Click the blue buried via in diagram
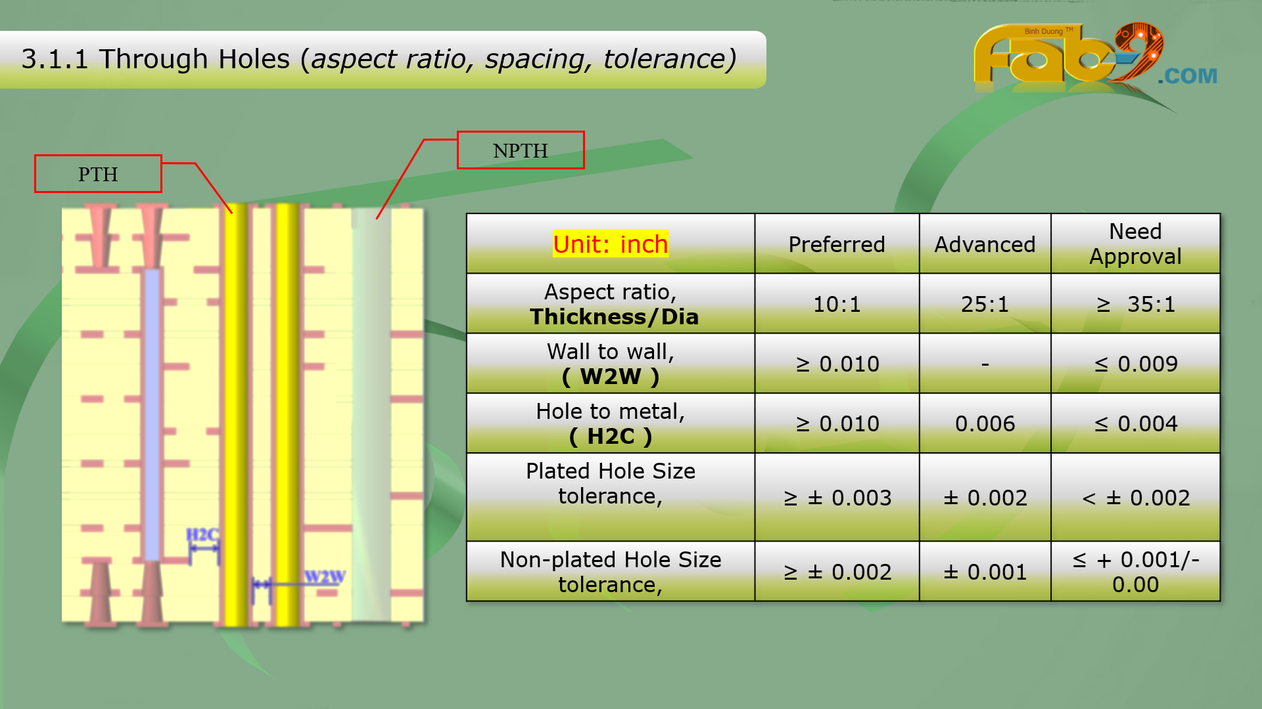Image resolution: width=1262 pixels, height=709 pixels. coord(152,414)
